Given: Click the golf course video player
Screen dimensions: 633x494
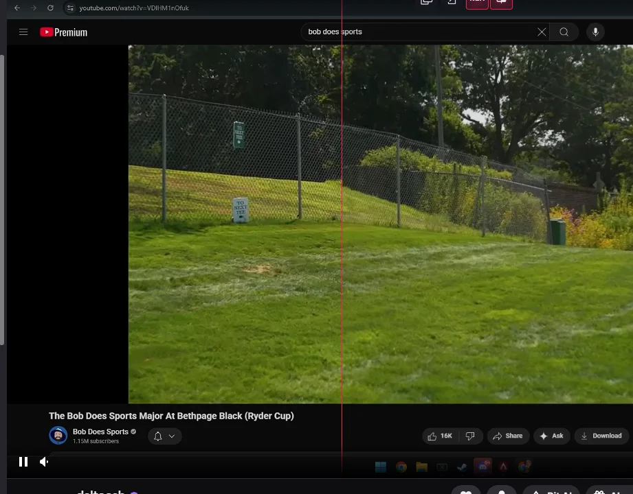Looking at the screenshot, I should click(380, 224).
